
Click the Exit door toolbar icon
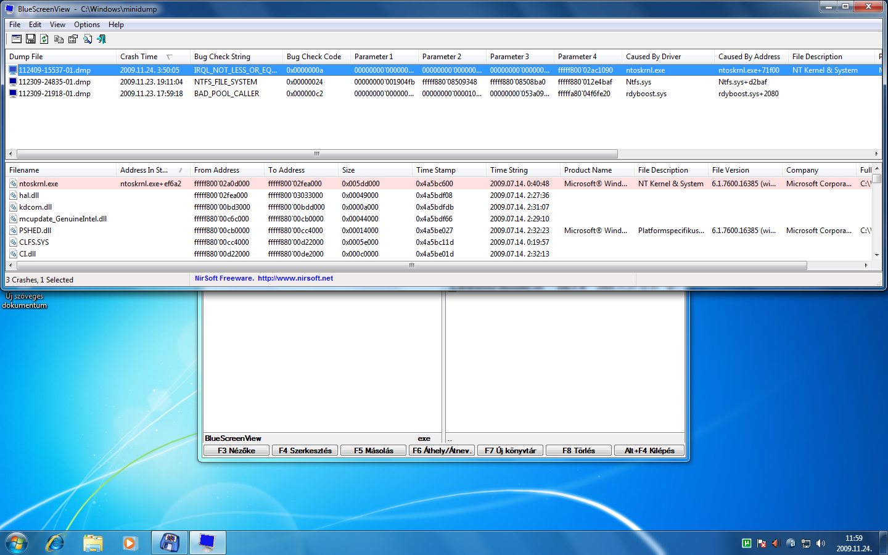click(101, 39)
